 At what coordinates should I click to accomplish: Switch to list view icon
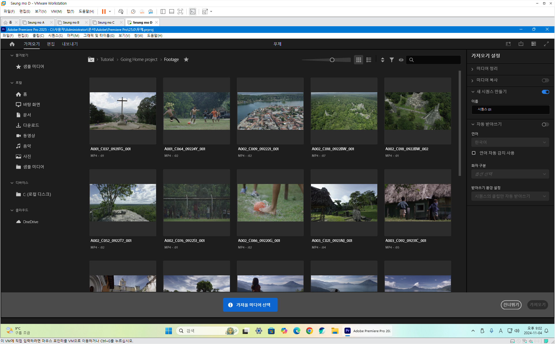click(369, 60)
